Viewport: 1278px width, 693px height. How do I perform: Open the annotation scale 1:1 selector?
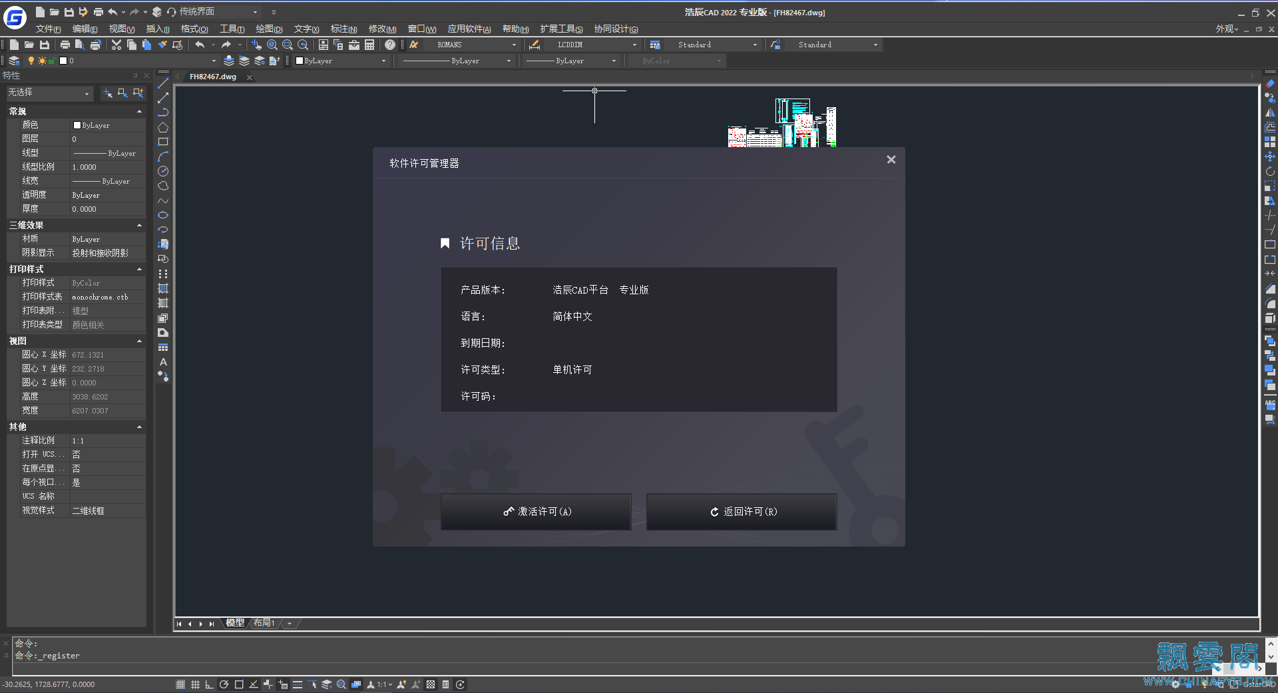(385, 684)
